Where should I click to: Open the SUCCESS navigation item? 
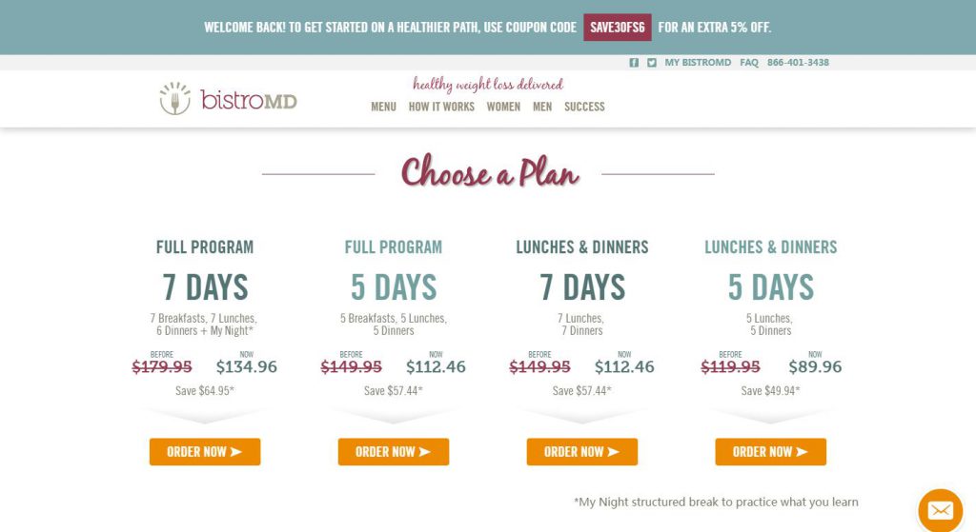pos(584,107)
